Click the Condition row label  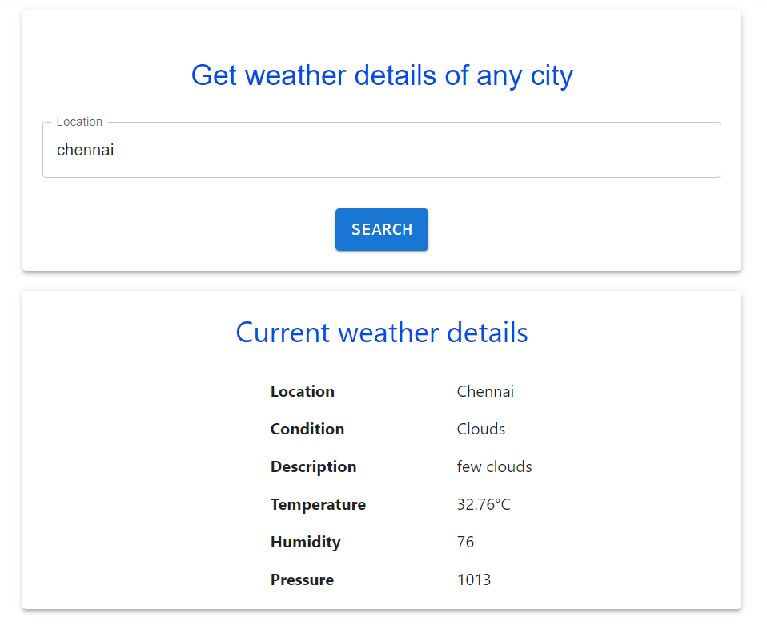pyautogui.click(x=307, y=429)
